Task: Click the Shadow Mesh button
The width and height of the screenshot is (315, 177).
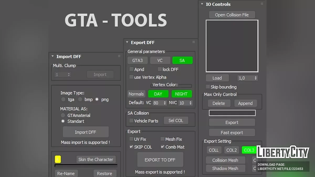Action: coord(225,168)
